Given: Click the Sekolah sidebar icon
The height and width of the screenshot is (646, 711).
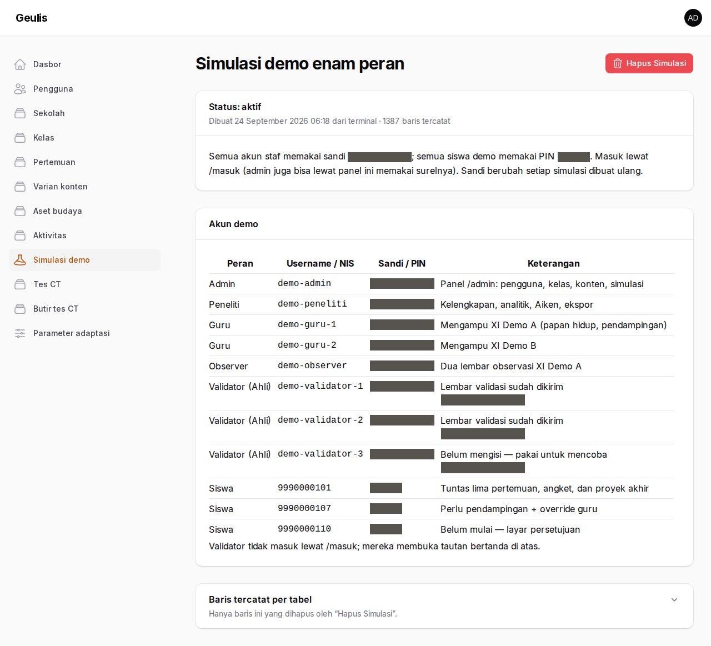Looking at the screenshot, I should 20,113.
